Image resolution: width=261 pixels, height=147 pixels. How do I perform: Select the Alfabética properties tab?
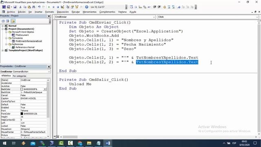[6, 76]
